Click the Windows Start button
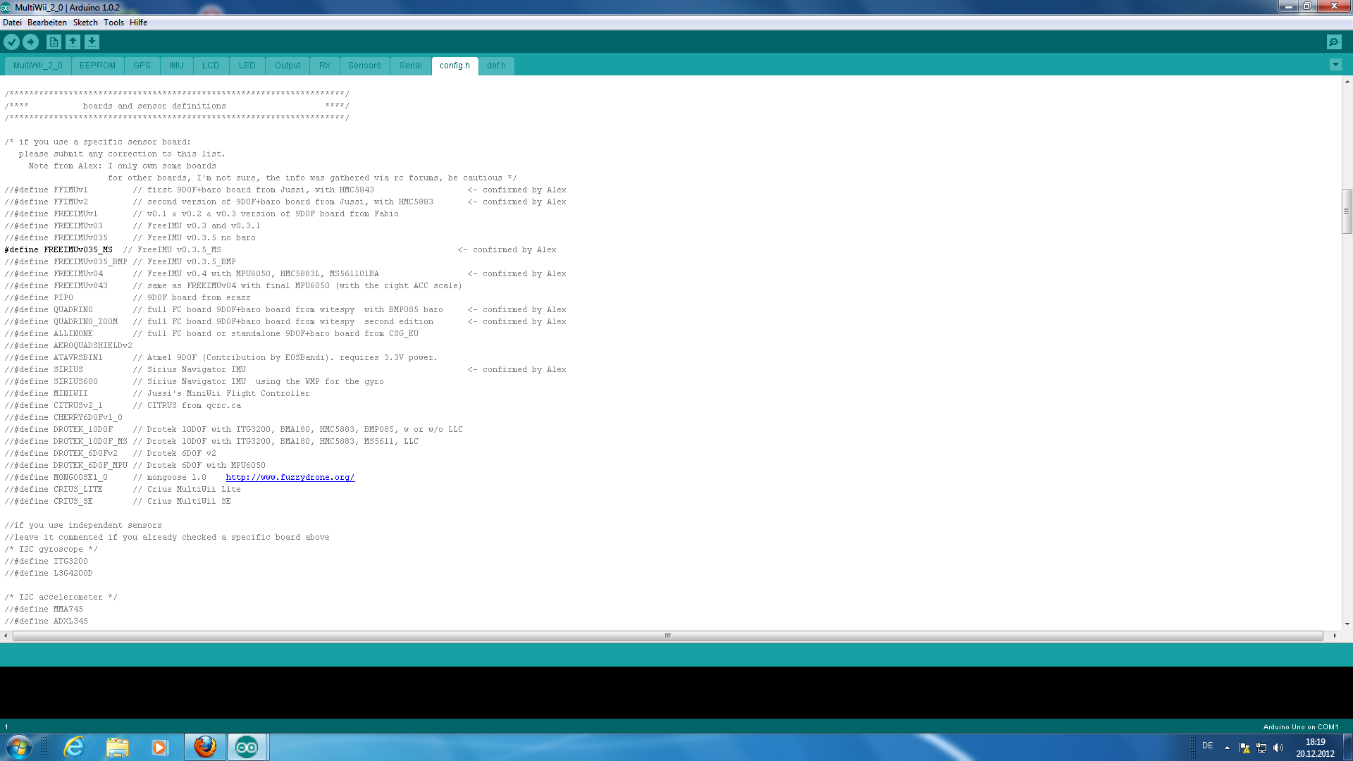This screenshot has height=761, width=1353. 18,747
